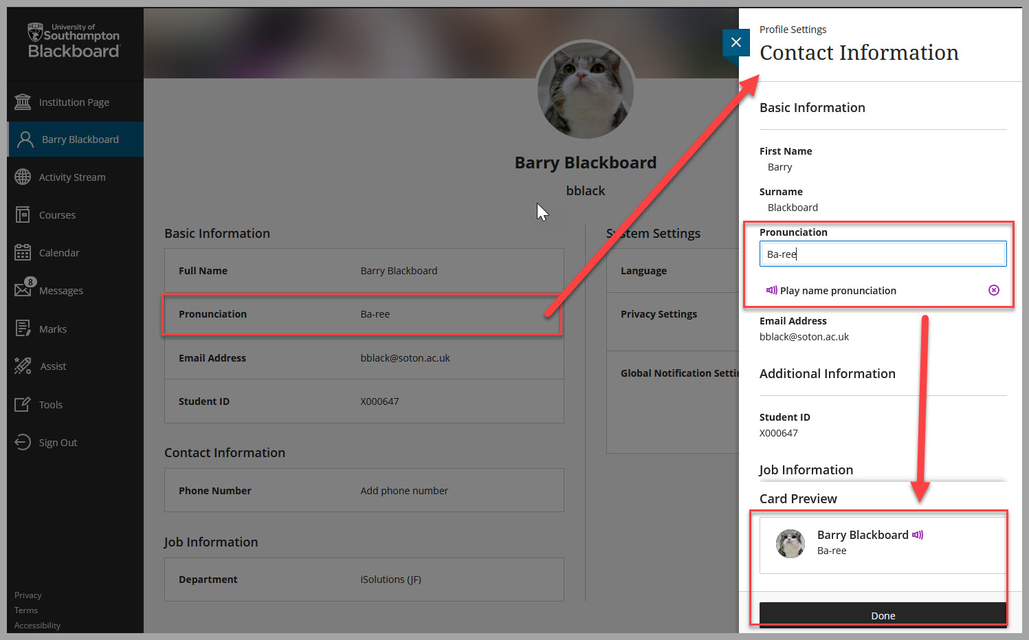This screenshot has width=1029, height=640.
Task: Click the Marks gradebook icon
Action: point(23,329)
